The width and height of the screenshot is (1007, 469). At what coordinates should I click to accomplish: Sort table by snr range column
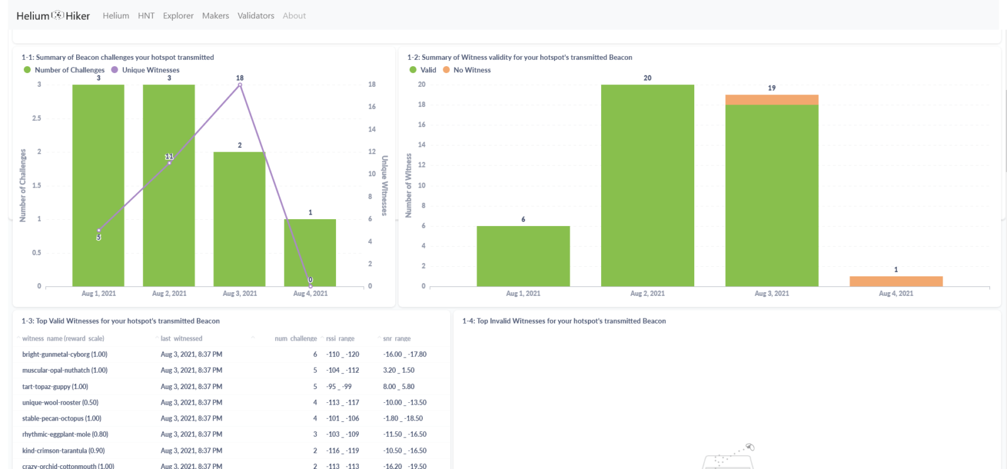click(x=397, y=339)
